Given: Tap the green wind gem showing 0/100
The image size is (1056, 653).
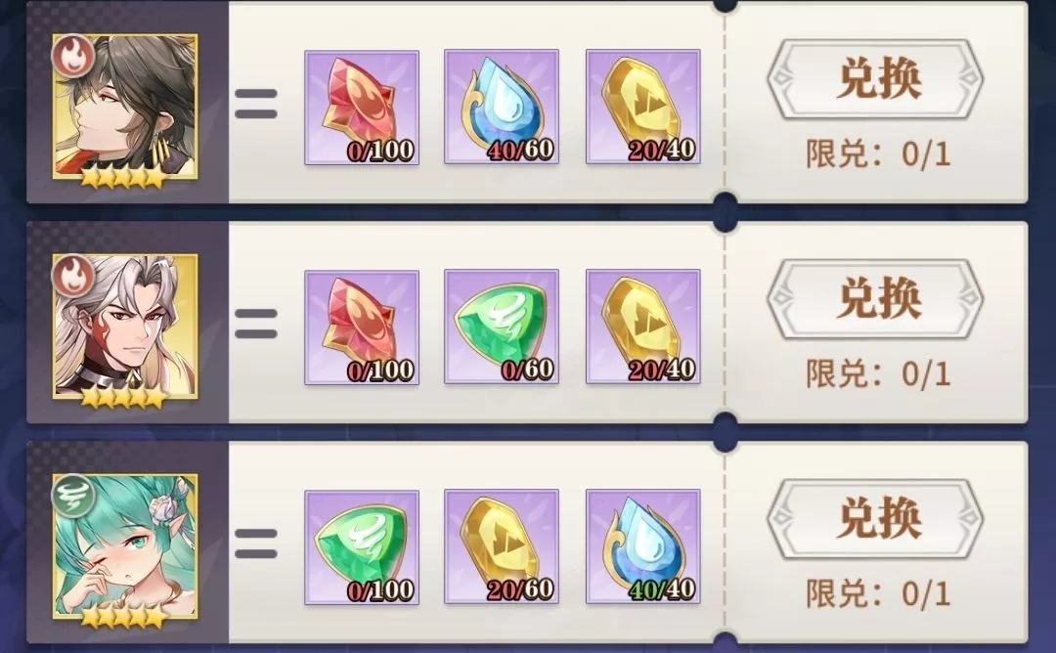Looking at the screenshot, I should pos(362,547).
